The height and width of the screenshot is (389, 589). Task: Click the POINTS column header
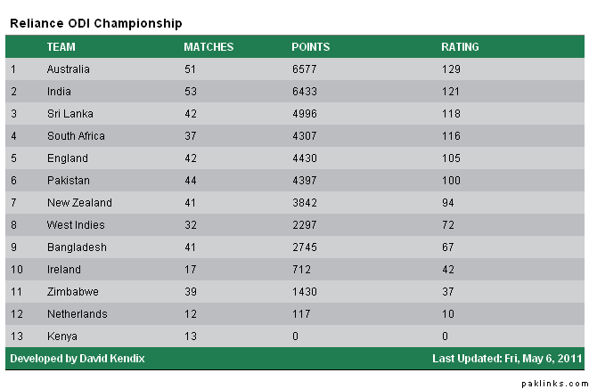pyautogui.click(x=310, y=46)
